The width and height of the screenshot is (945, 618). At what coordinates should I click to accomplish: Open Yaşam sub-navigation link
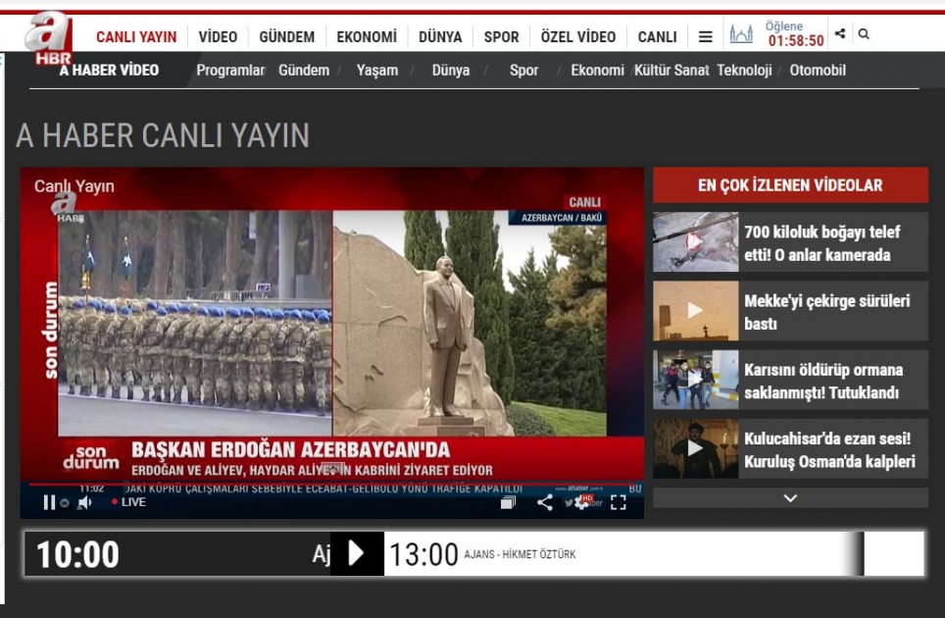point(377,70)
